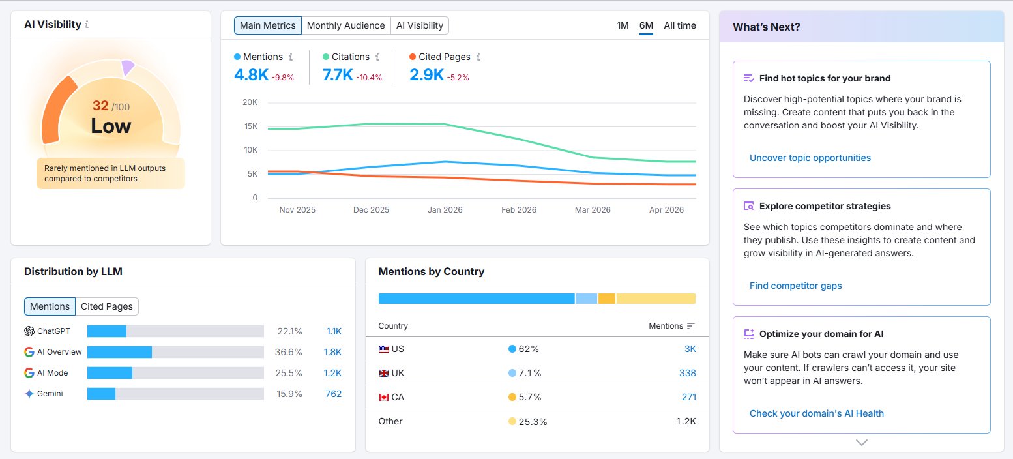Click the Canada flag icon
The height and width of the screenshot is (459, 1013).
[x=384, y=397]
